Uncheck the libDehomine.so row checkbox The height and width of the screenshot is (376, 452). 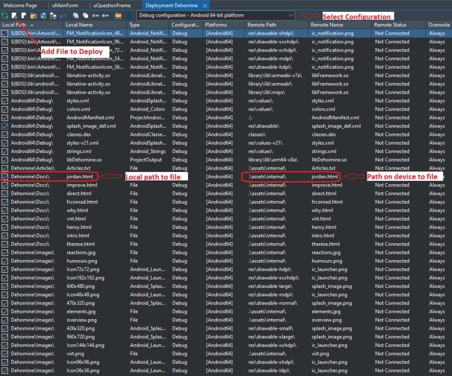pyautogui.click(x=5, y=160)
